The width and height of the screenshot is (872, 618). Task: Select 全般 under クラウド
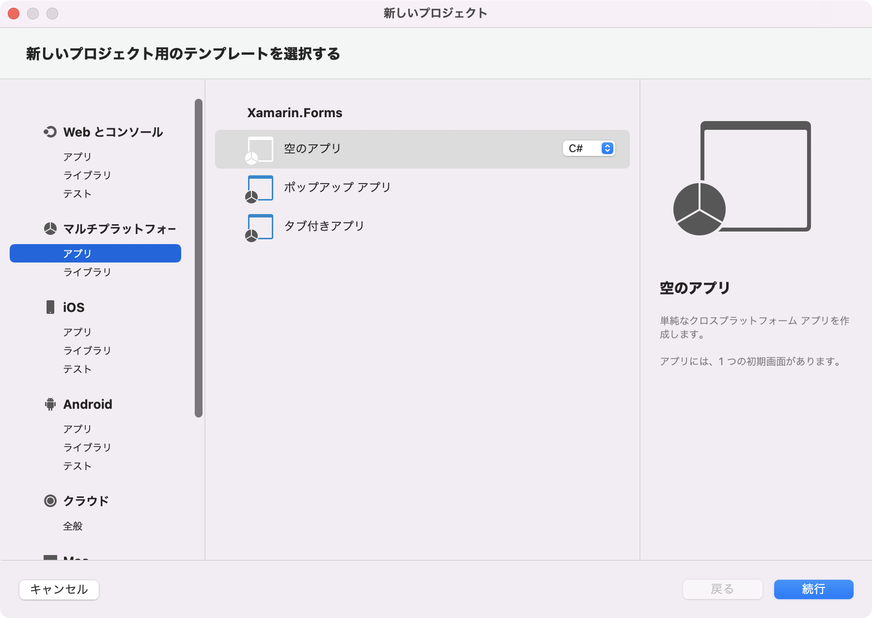pos(72,526)
